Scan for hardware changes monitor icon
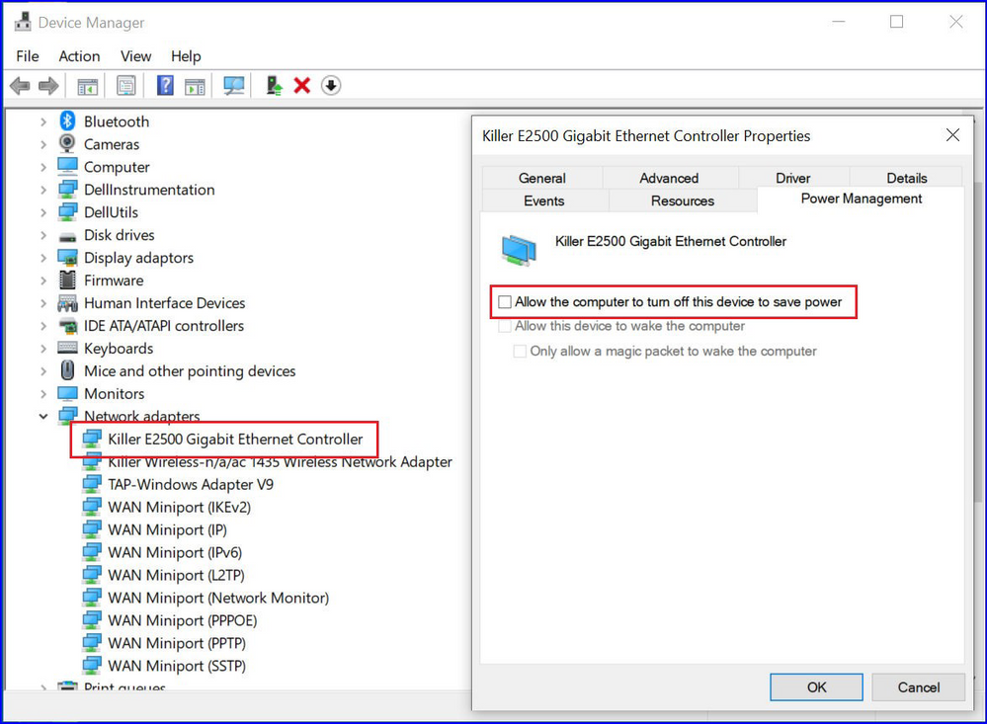 click(x=233, y=86)
